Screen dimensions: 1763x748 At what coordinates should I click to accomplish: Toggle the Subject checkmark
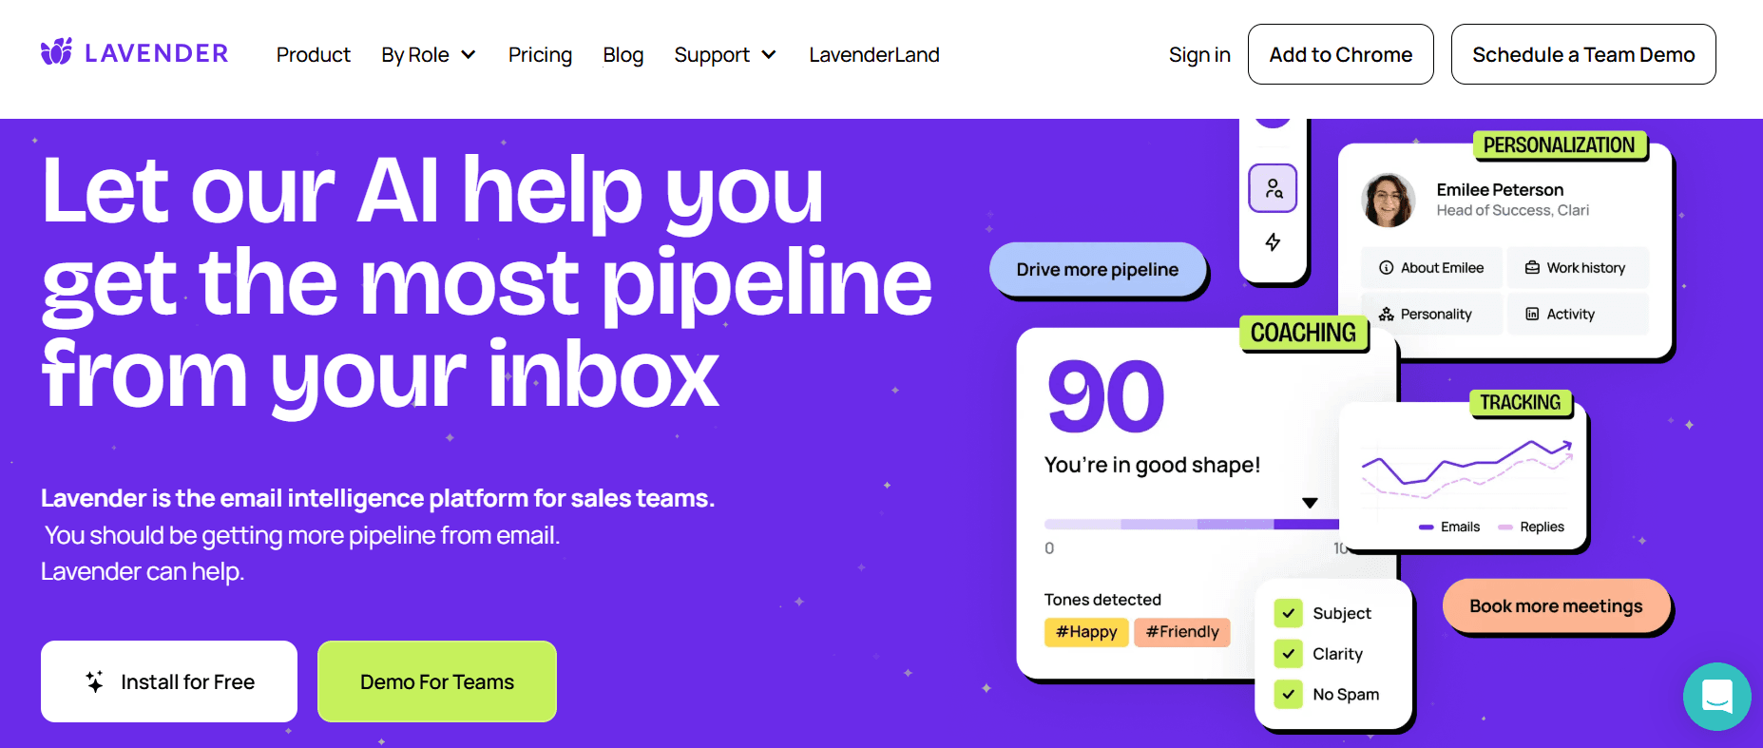point(1289,613)
